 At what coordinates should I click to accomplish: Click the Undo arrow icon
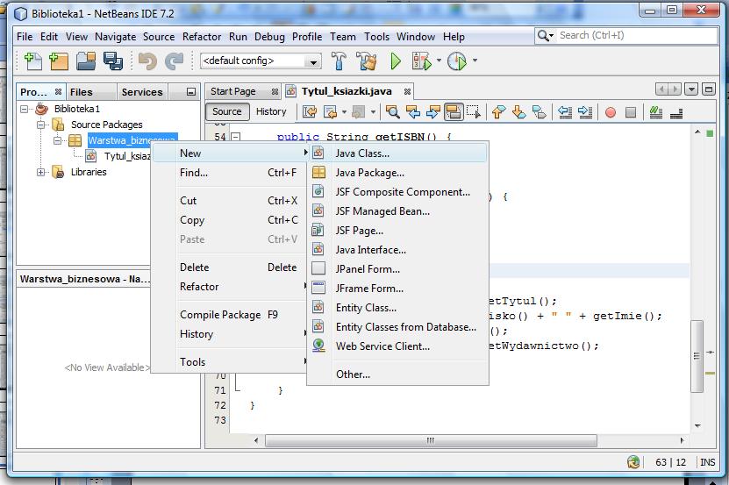click(147, 61)
